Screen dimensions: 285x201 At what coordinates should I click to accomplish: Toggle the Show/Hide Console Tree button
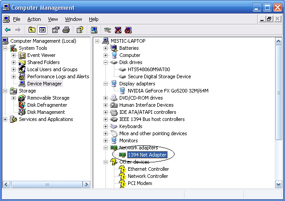42,30
